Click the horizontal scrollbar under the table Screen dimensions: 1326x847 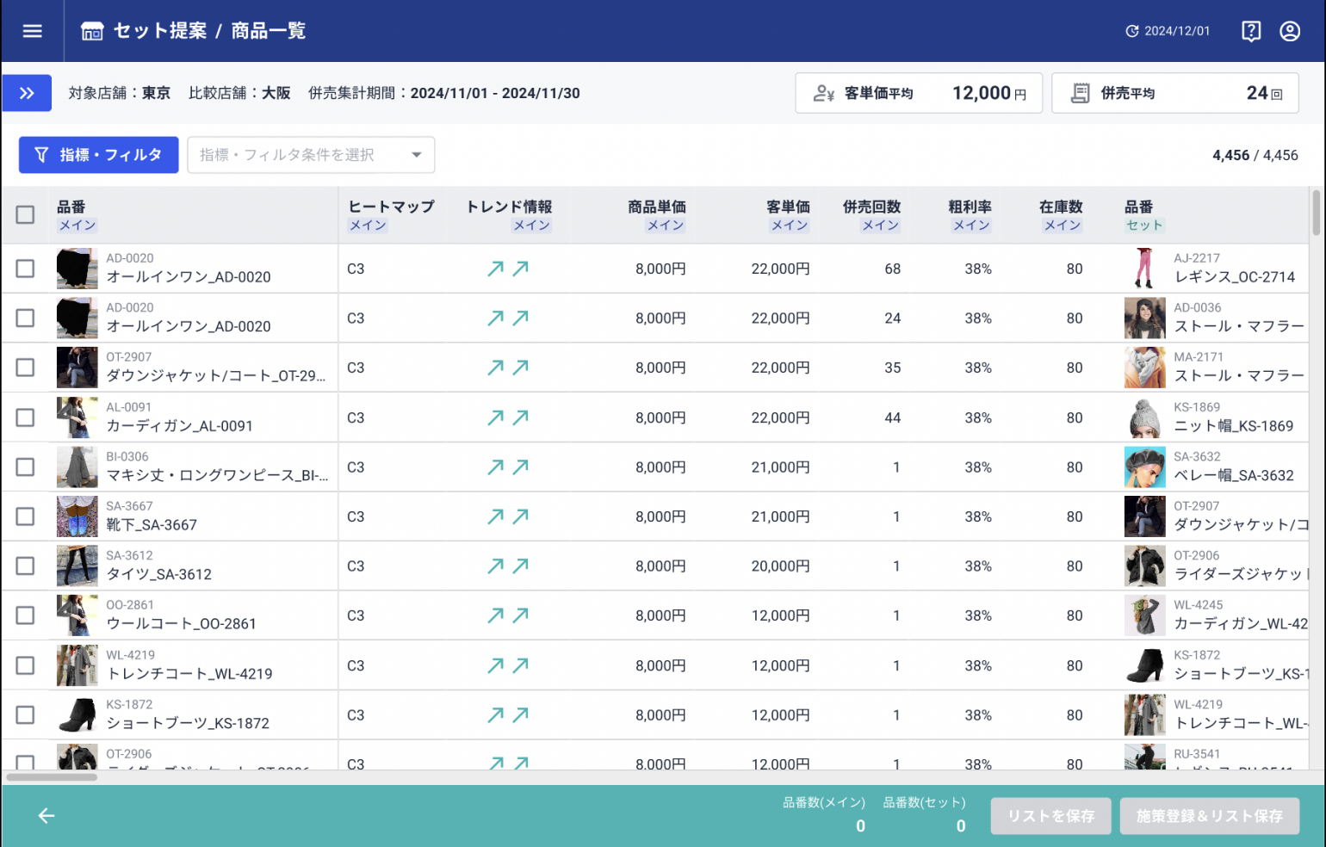(x=52, y=777)
